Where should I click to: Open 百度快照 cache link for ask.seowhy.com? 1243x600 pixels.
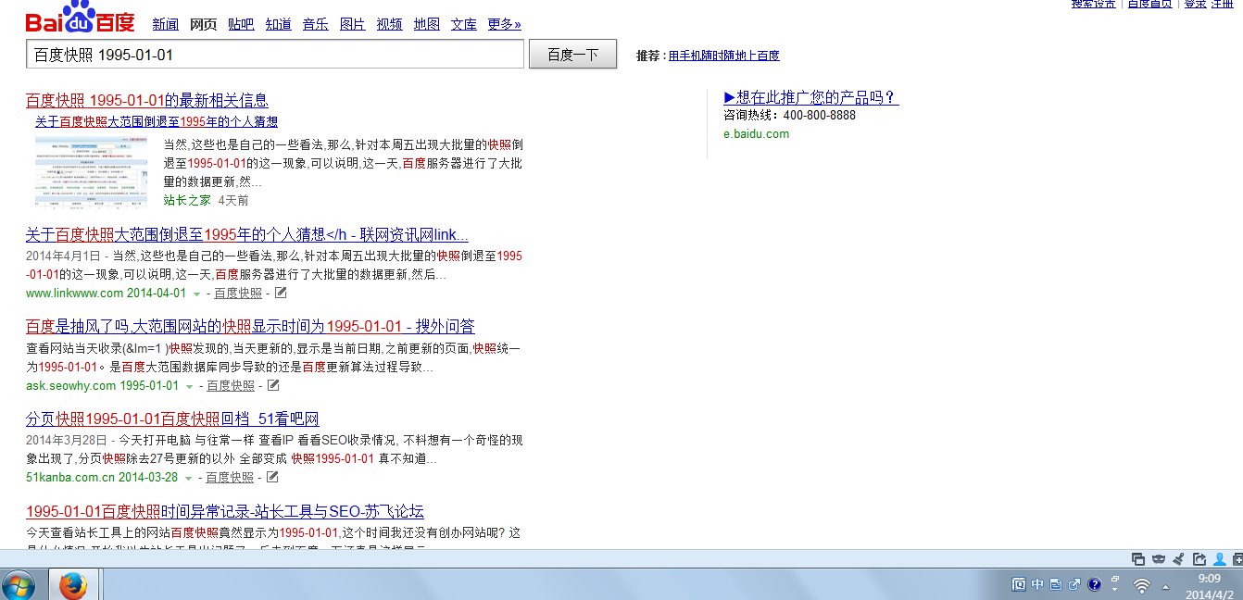(231, 386)
